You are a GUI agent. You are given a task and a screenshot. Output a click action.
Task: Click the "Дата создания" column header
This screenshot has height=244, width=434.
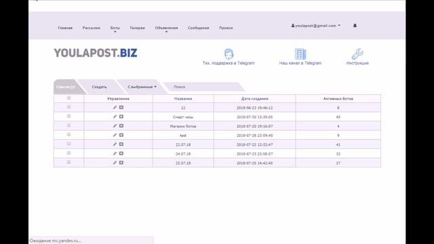tap(255, 99)
